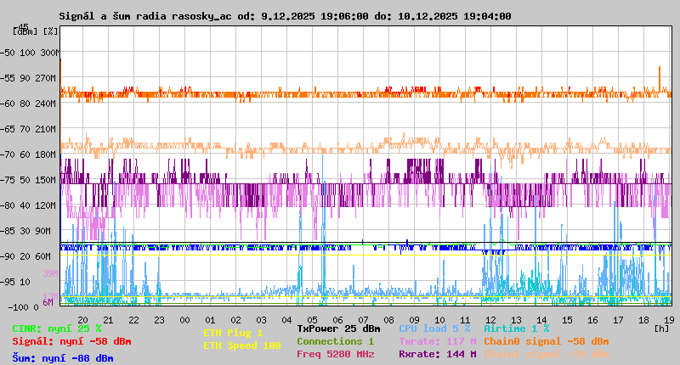Image resolution: width=680 pixels, height=365 pixels.
Task: Click the '-60 80 240M' y-axis label
Action: (28, 104)
